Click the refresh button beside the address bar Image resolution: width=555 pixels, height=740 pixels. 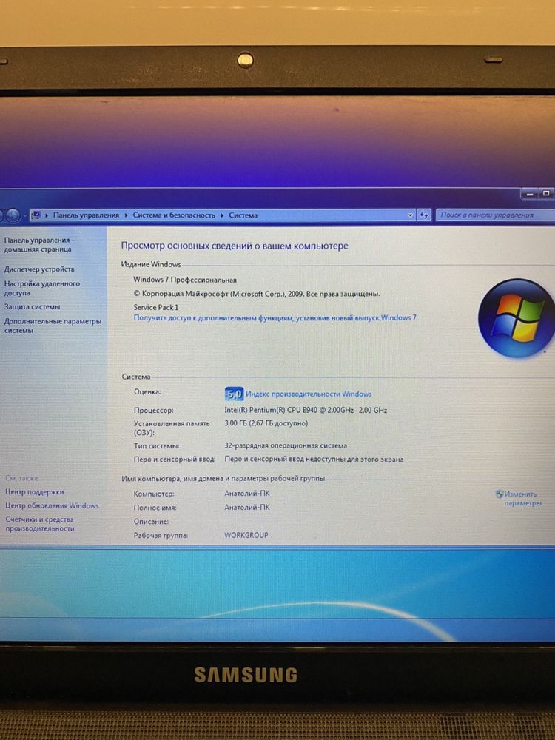(424, 215)
